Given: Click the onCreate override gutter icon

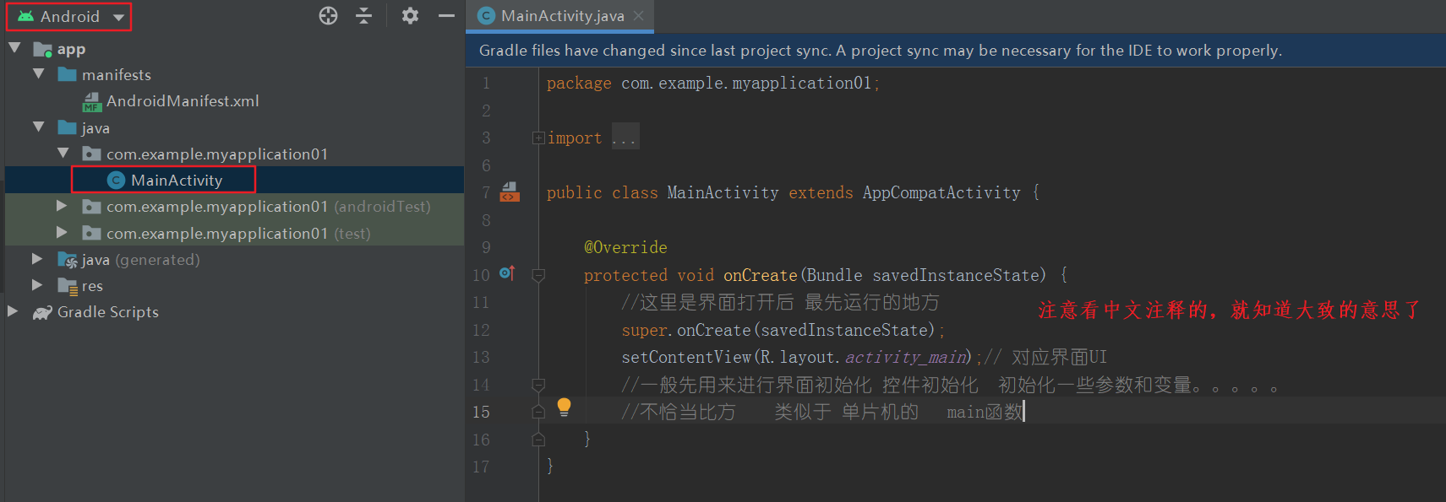Looking at the screenshot, I should [x=507, y=273].
